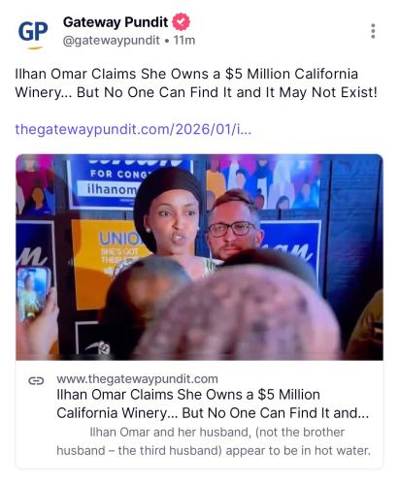Click the www.thegatewaypundit.com domain label
399x485 pixels.
click(137, 378)
